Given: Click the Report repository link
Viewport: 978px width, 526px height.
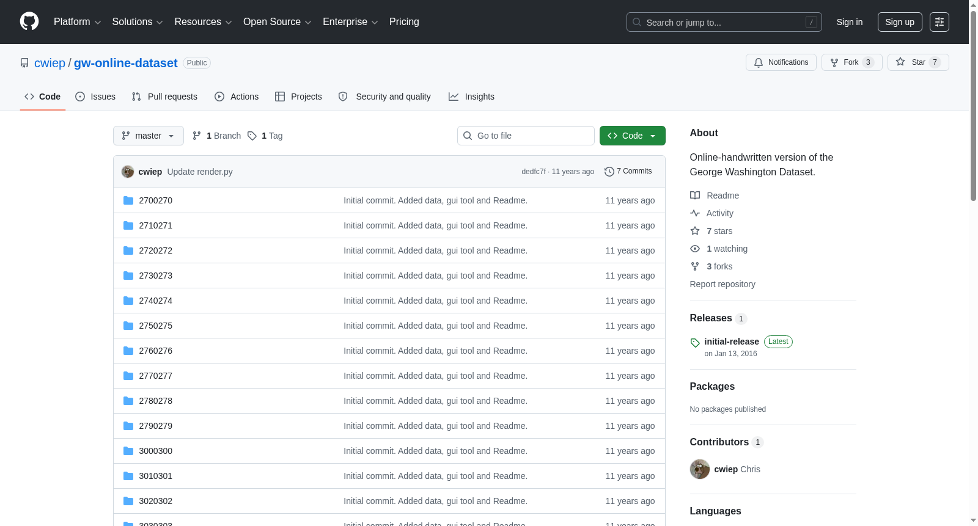Looking at the screenshot, I should pyautogui.click(x=722, y=284).
